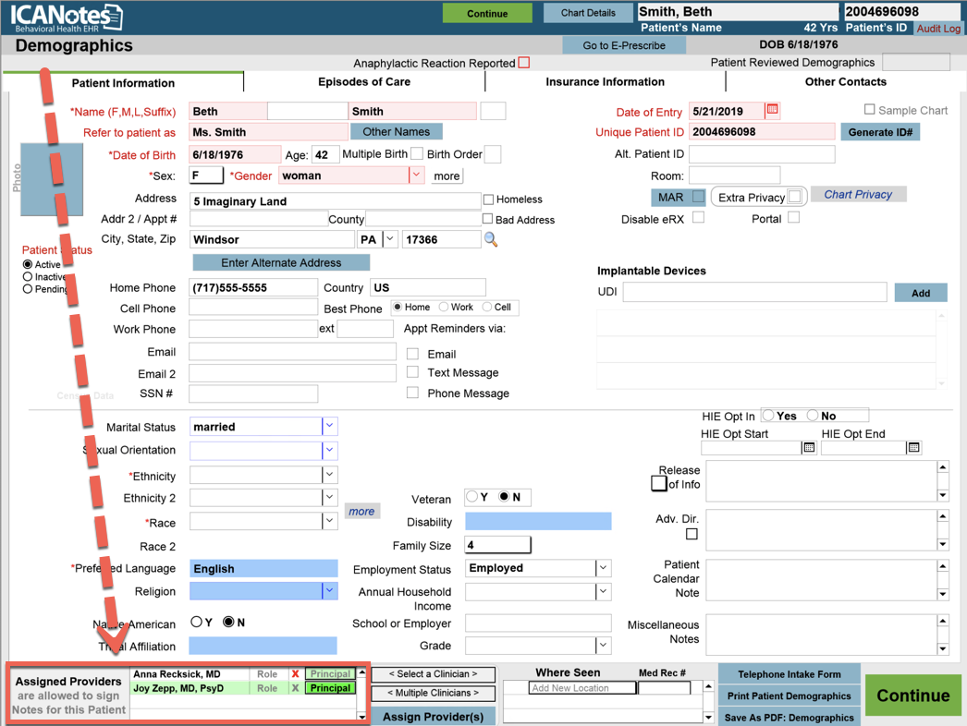967x726 pixels.
Task: Click the Generate ID# button
Action: pos(879,132)
